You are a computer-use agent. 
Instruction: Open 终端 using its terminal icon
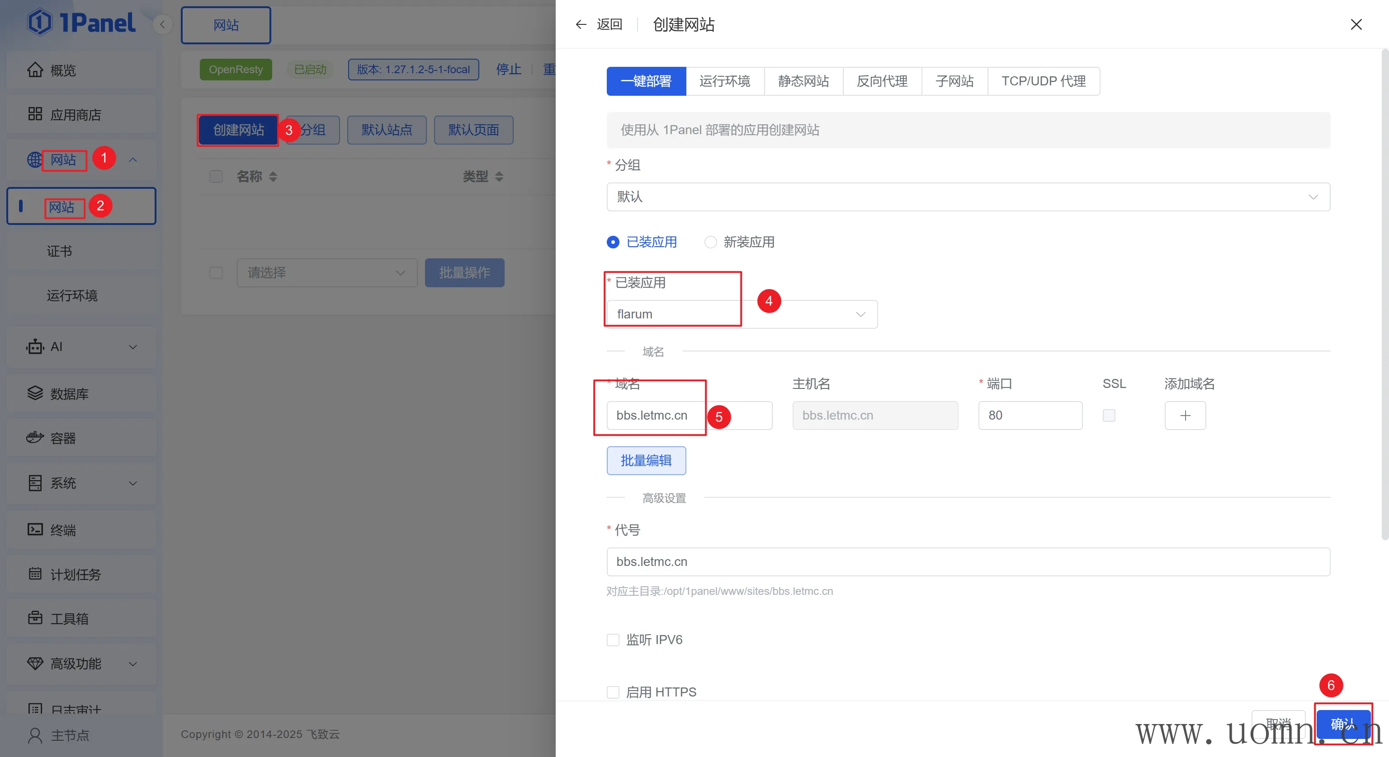(35, 530)
